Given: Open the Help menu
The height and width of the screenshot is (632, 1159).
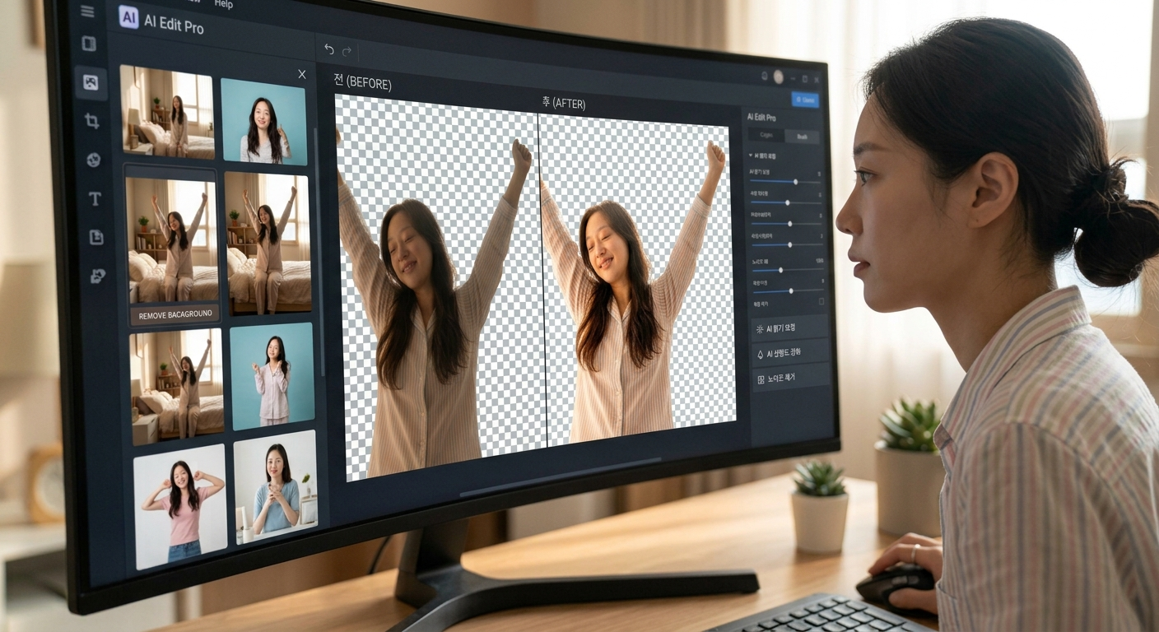Looking at the screenshot, I should point(223,4).
